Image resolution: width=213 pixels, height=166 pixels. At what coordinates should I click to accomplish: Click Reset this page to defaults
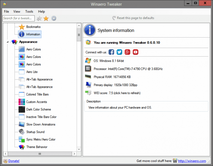[133, 18]
